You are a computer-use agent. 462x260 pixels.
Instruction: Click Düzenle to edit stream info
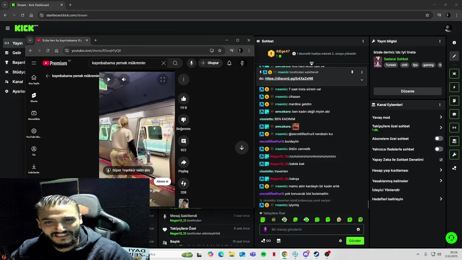[x=407, y=91]
